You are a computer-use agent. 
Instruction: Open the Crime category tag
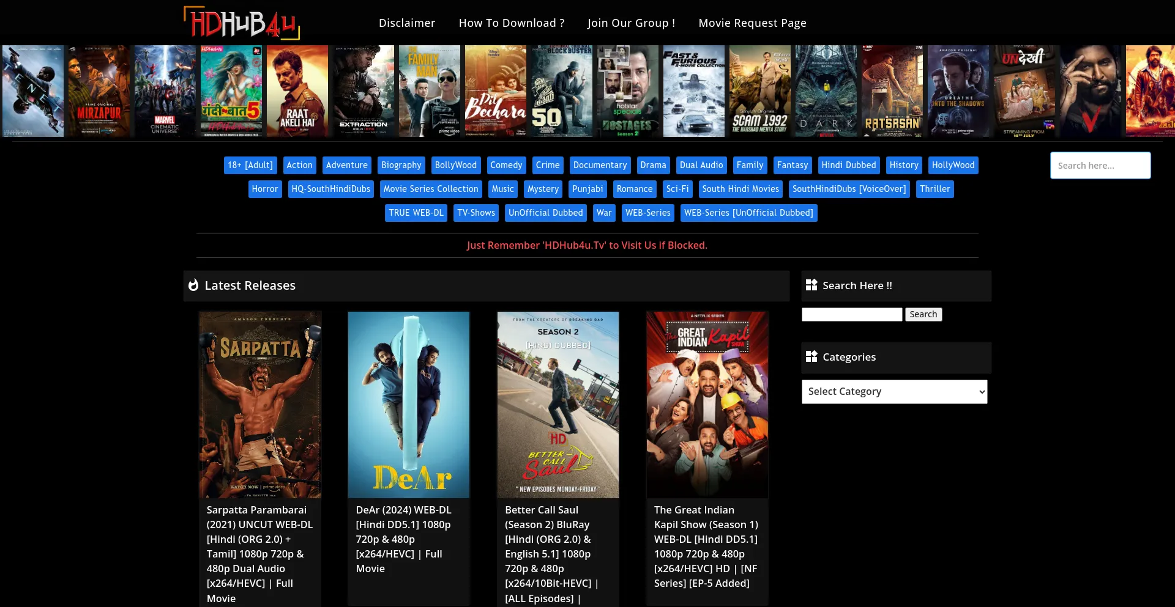coord(548,165)
